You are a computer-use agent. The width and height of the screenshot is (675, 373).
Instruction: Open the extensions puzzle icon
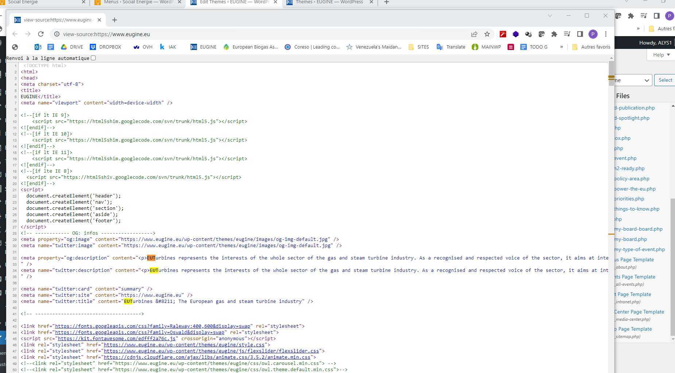point(554,34)
